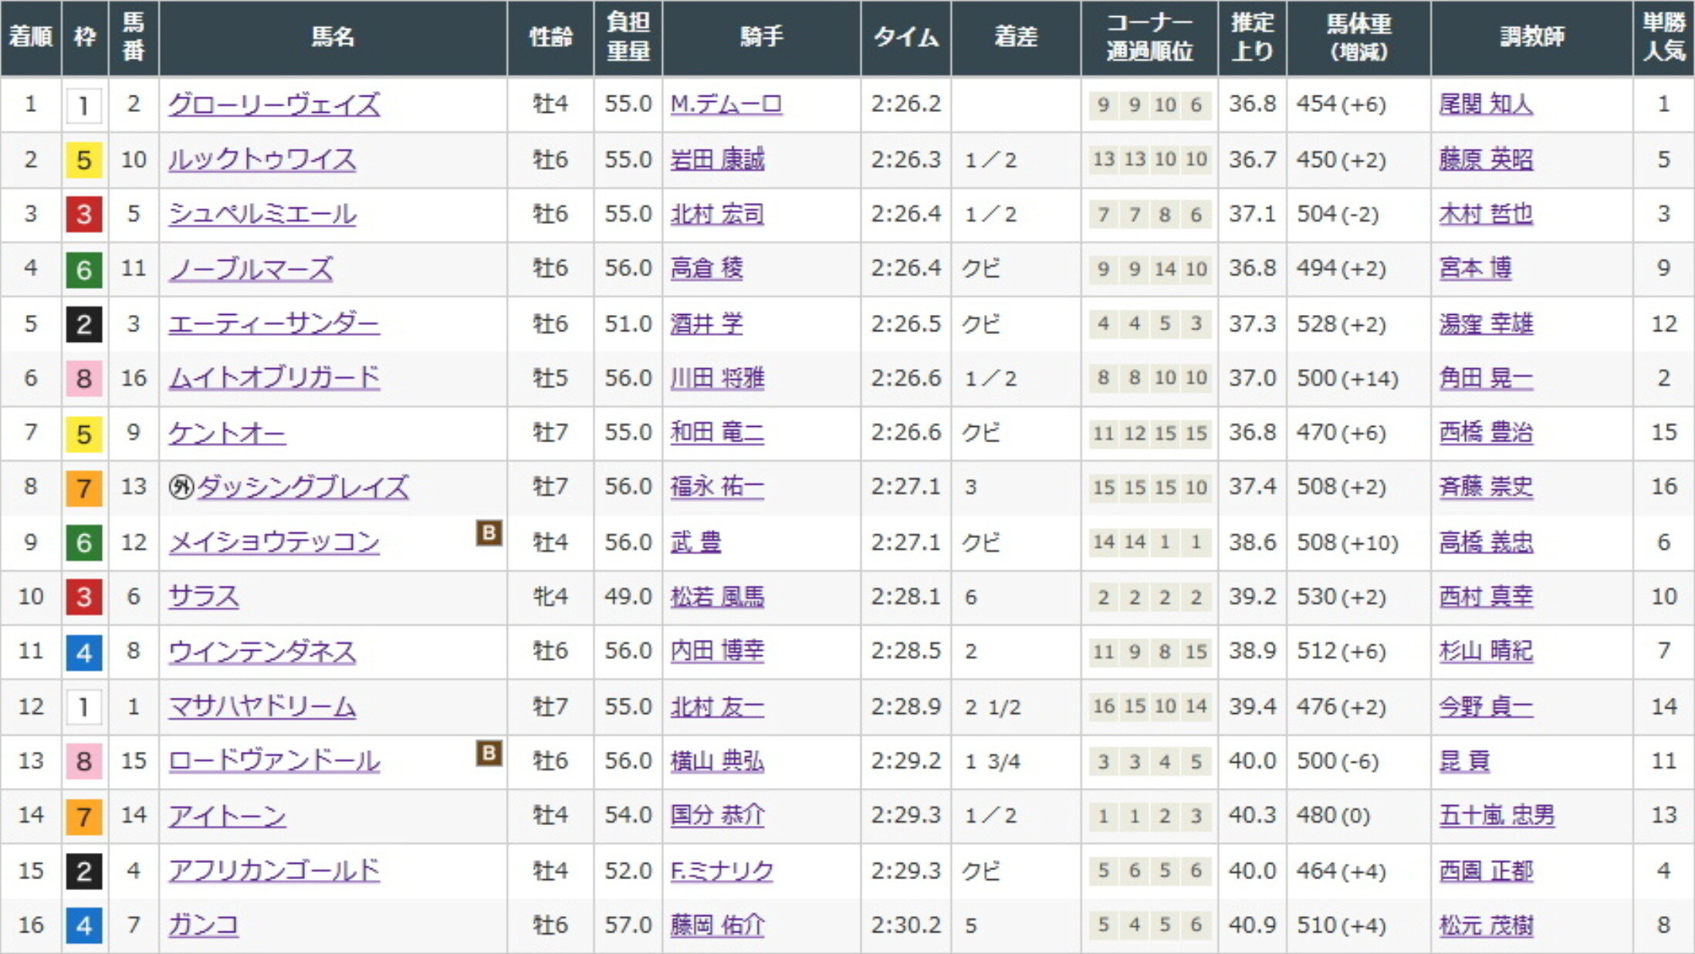The height and width of the screenshot is (954, 1695).
Task: Open horse link シュペルミエール
Action: pos(262,214)
